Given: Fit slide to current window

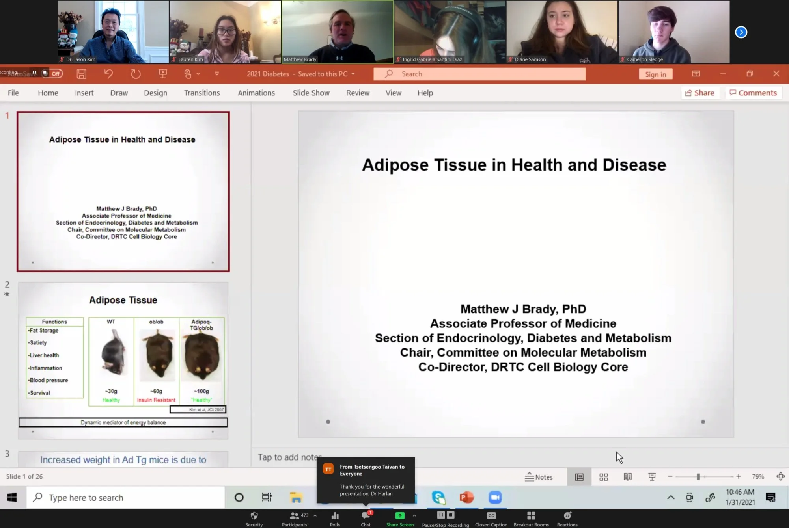Looking at the screenshot, I should (x=780, y=476).
